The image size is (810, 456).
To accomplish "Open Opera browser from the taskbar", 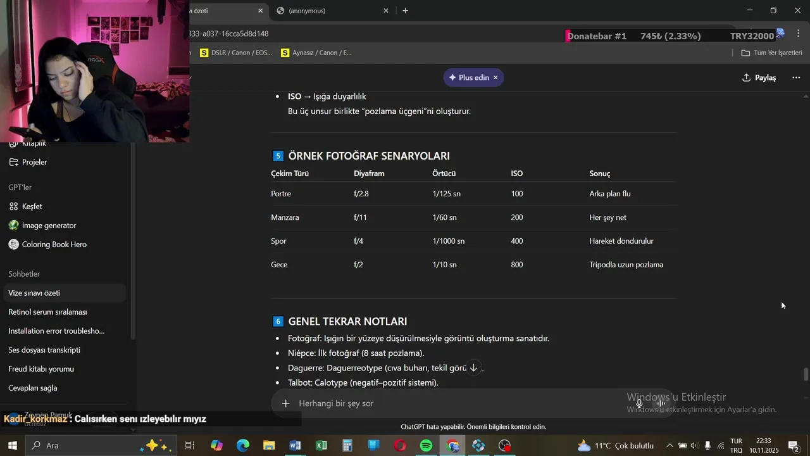I will point(400,445).
